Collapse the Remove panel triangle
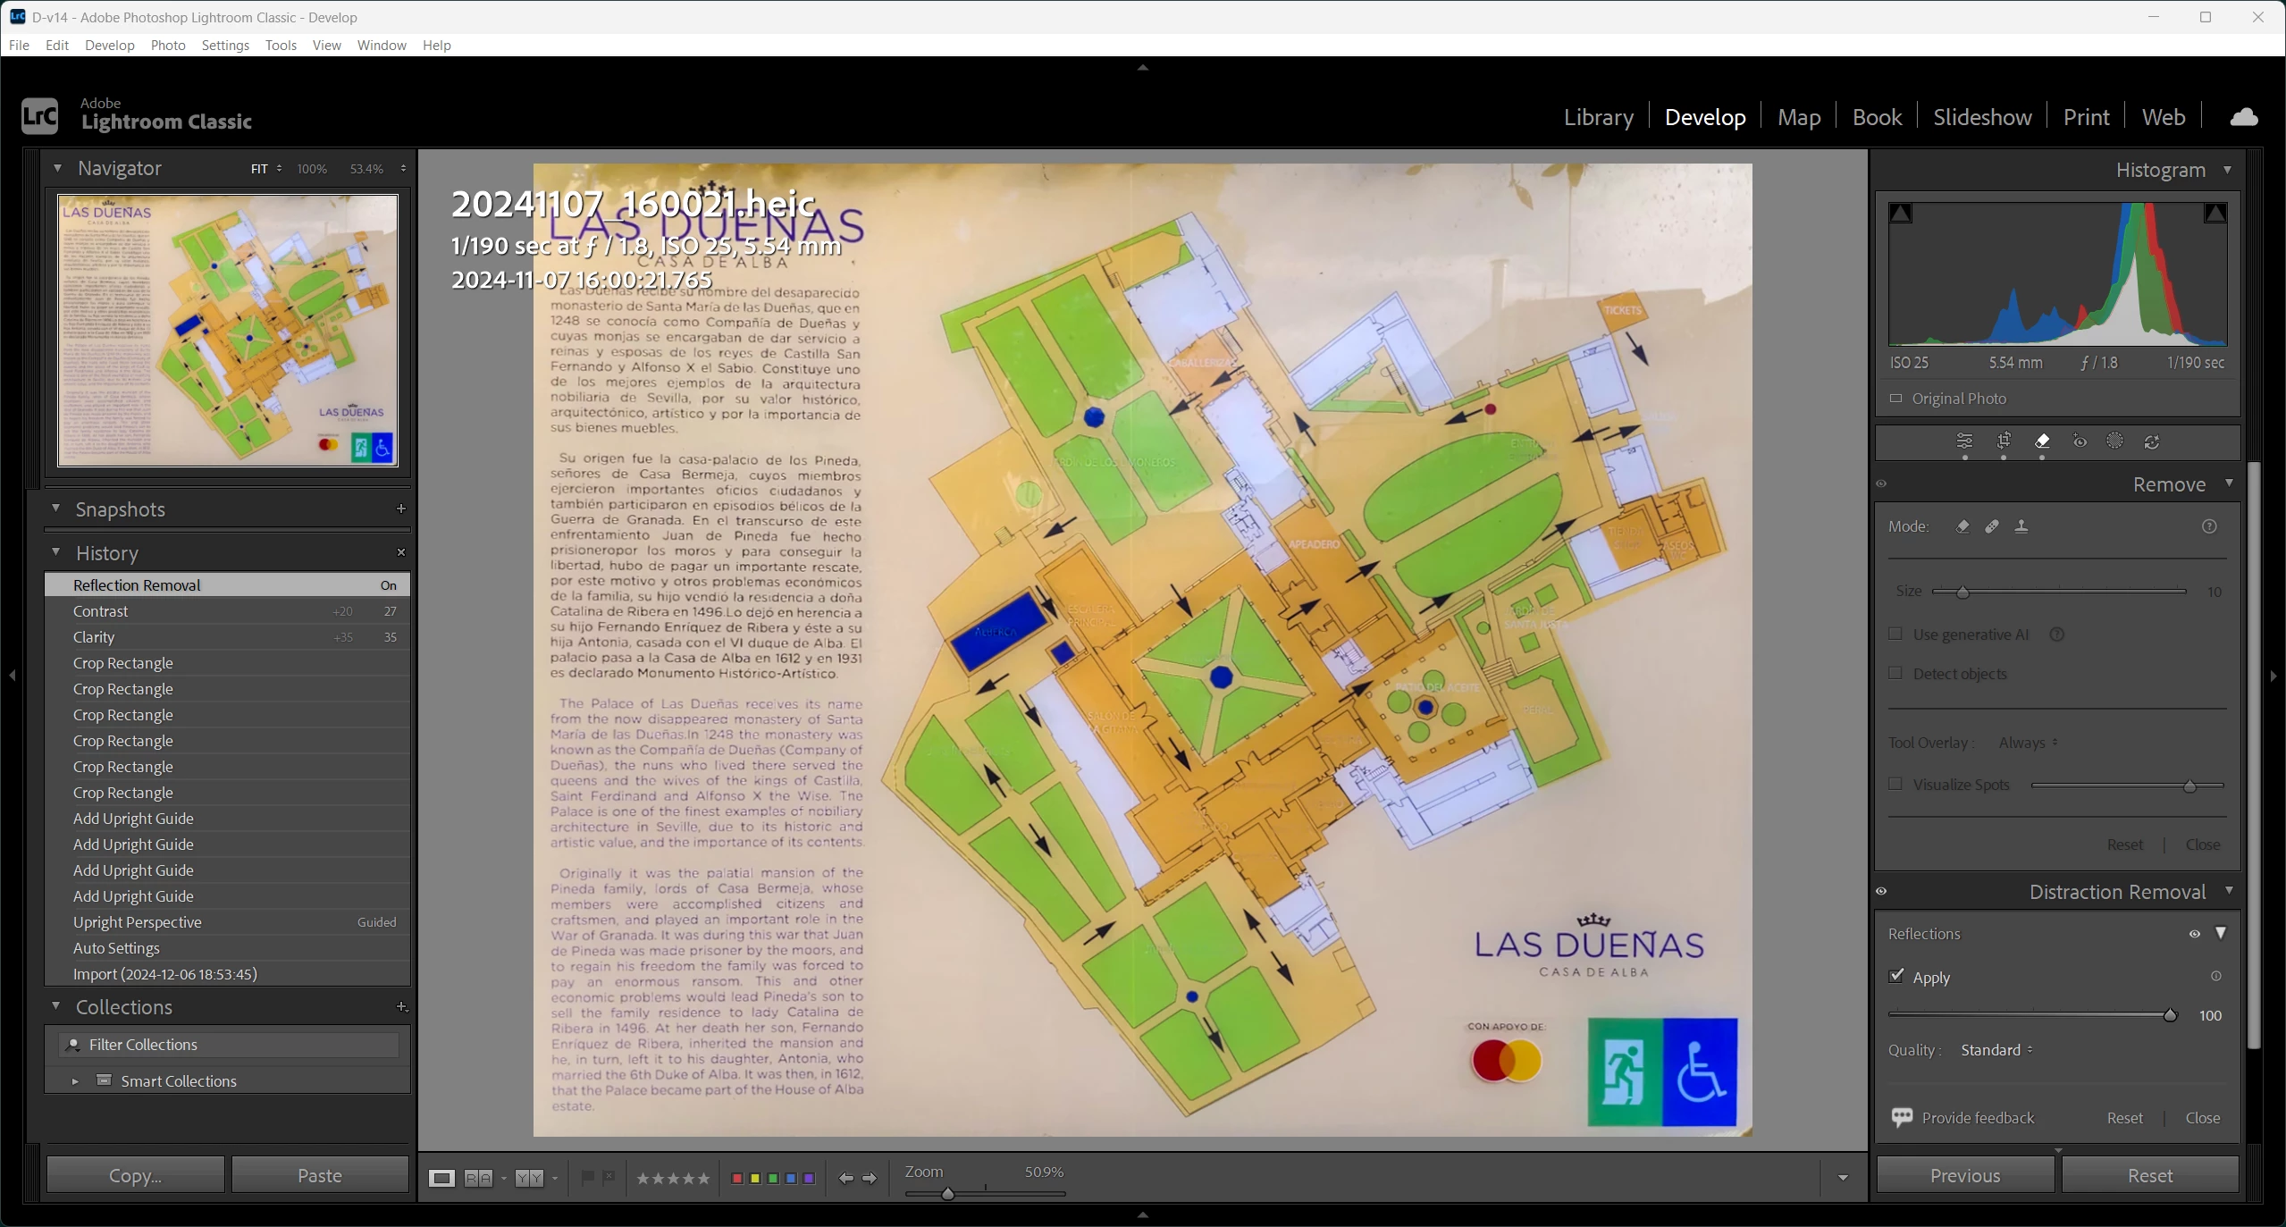This screenshot has width=2286, height=1227. pyautogui.click(x=2229, y=483)
